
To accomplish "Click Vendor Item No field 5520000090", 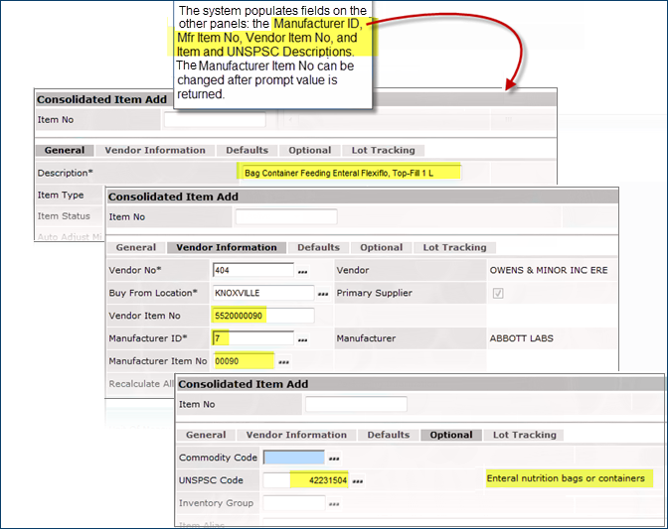I will coord(262,316).
